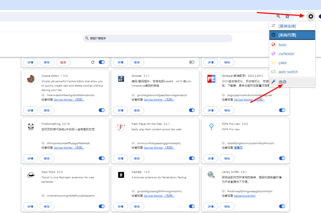
Task: Open Cookie-Editor Service Worker link
Action: tap(69, 100)
